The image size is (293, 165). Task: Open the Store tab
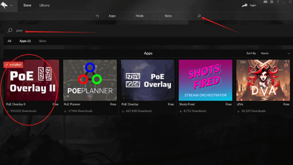(x=27, y=5)
